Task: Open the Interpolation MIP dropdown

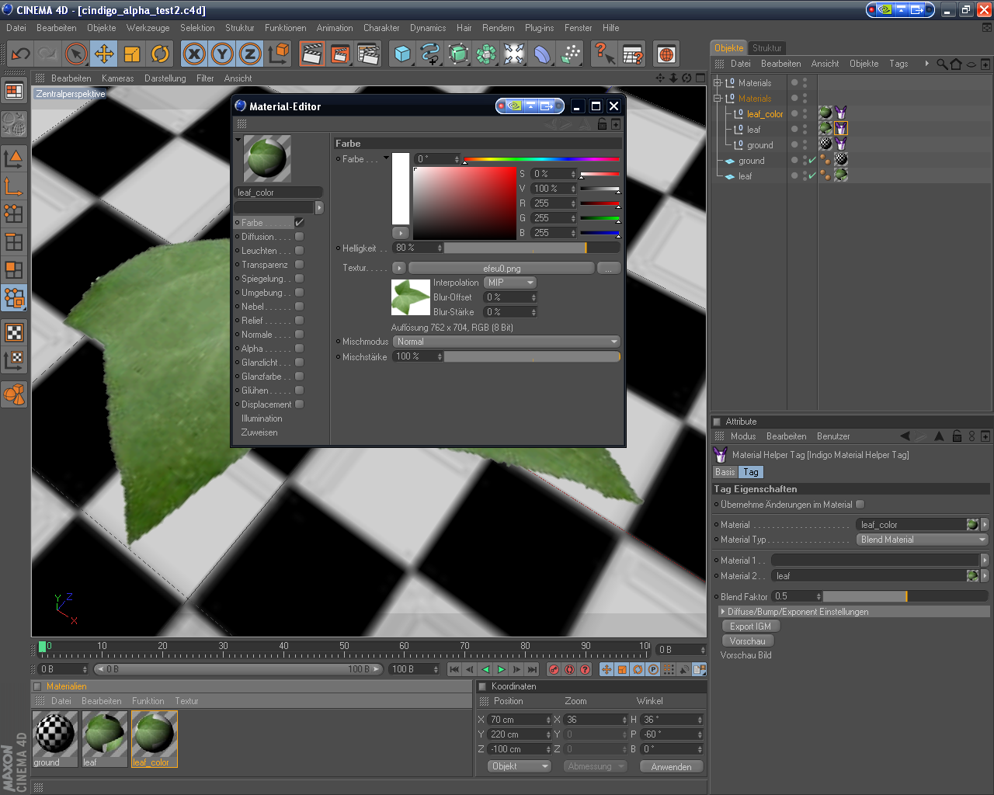Action: pos(510,283)
